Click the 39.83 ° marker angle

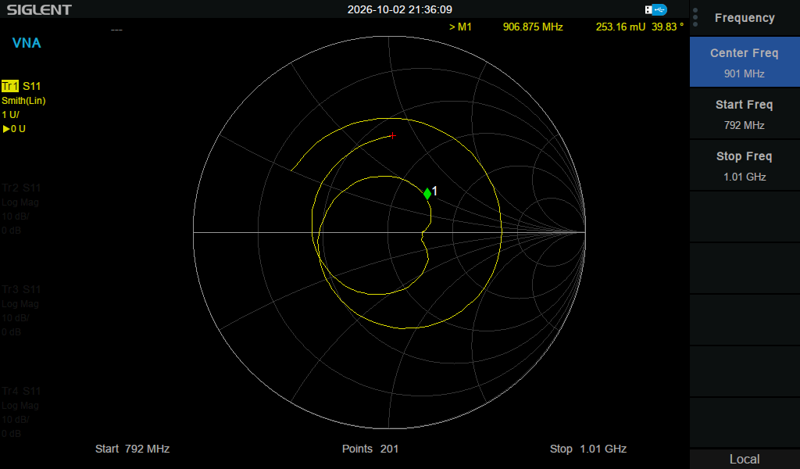point(667,27)
